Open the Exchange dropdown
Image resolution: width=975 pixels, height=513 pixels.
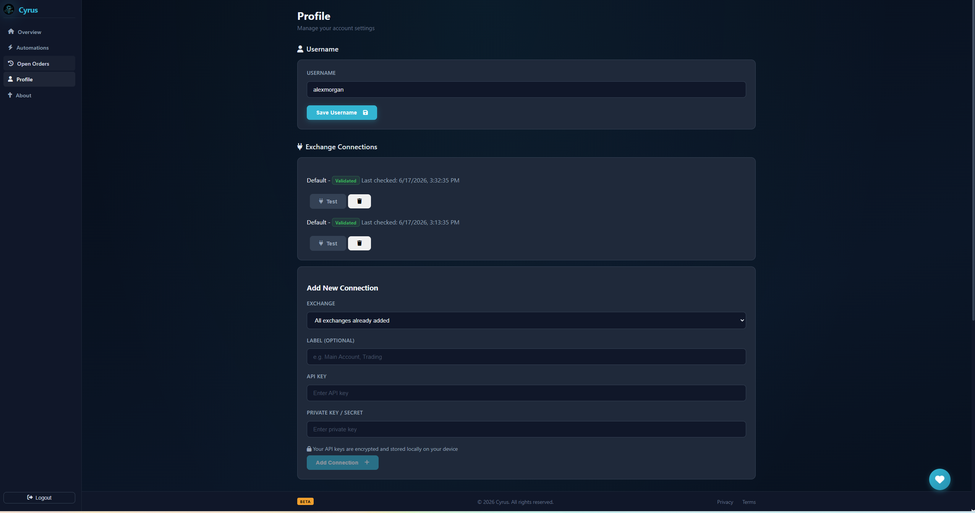coord(526,321)
